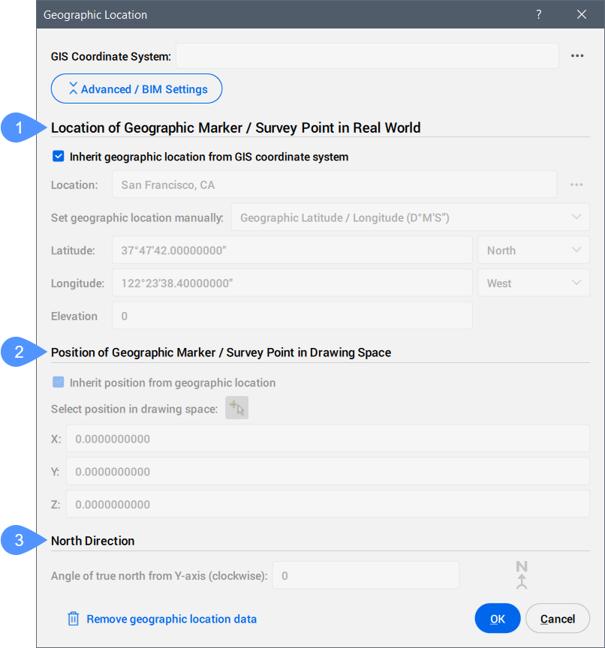
Task: Click the collapse chevrons on Advanced settings
Action: tap(73, 89)
